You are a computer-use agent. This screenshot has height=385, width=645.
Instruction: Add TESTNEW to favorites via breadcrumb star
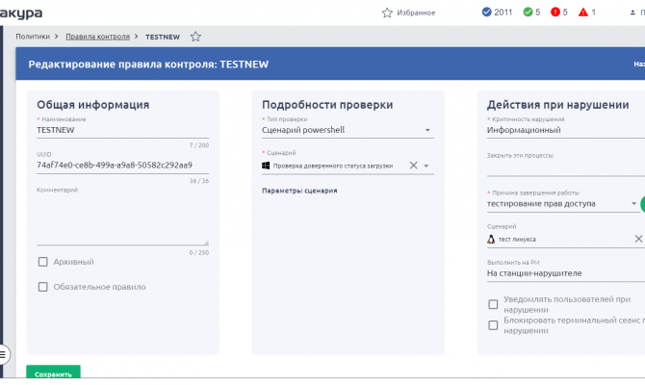pos(195,37)
